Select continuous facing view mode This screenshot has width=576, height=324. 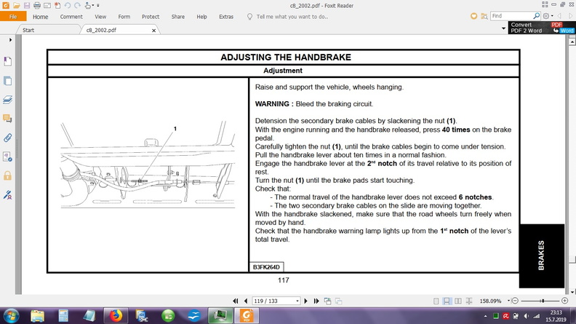pyautogui.click(x=469, y=301)
